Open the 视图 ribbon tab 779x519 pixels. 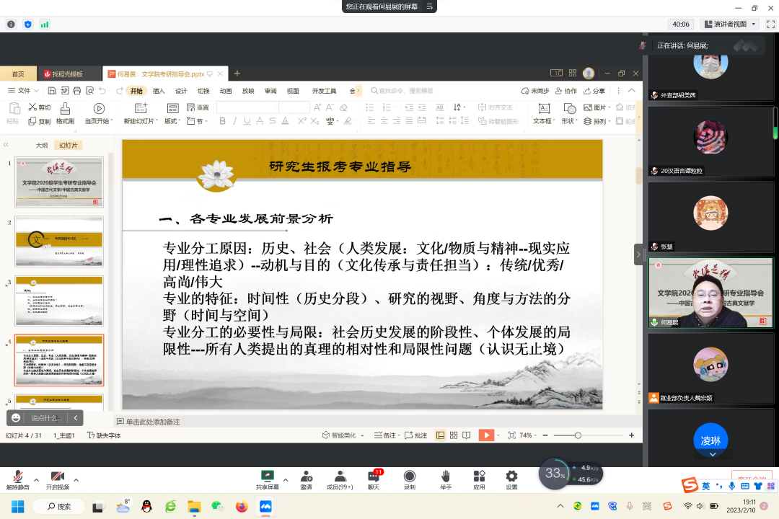(293, 91)
